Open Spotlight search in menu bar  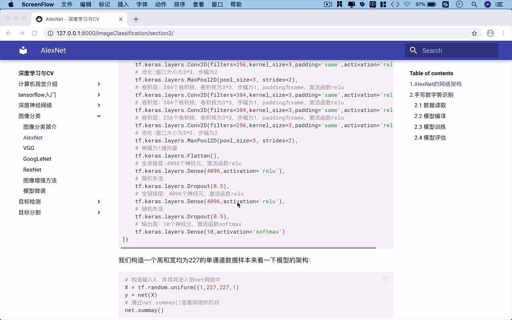pyautogui.click(x=474, y=4)
